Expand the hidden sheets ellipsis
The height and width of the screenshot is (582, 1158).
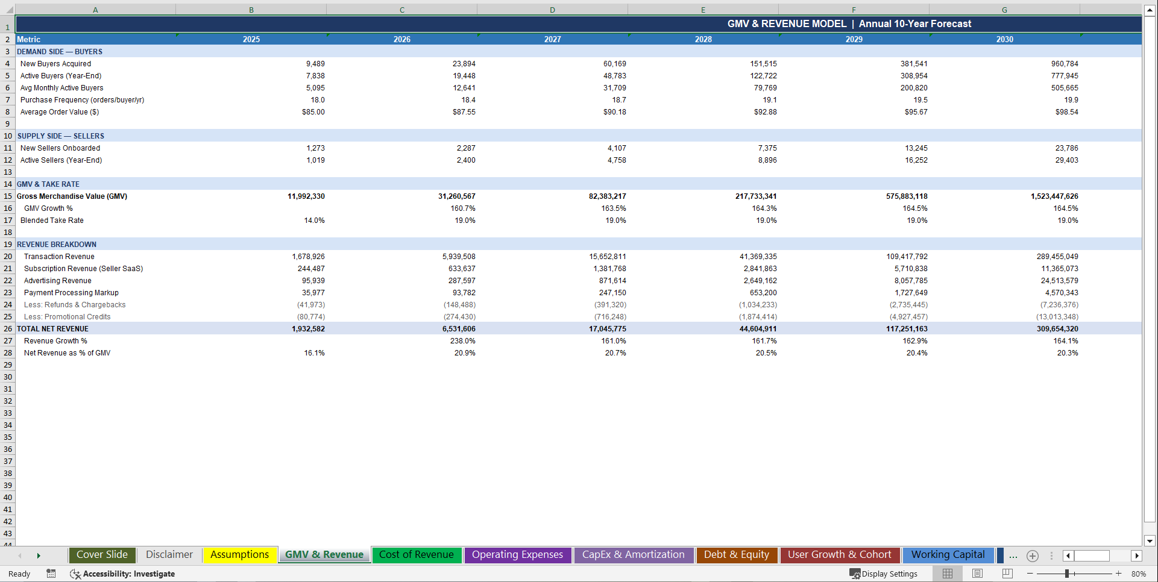coord(1012,556)
